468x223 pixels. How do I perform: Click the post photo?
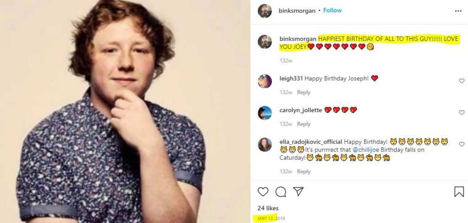[x=125, y=111]
